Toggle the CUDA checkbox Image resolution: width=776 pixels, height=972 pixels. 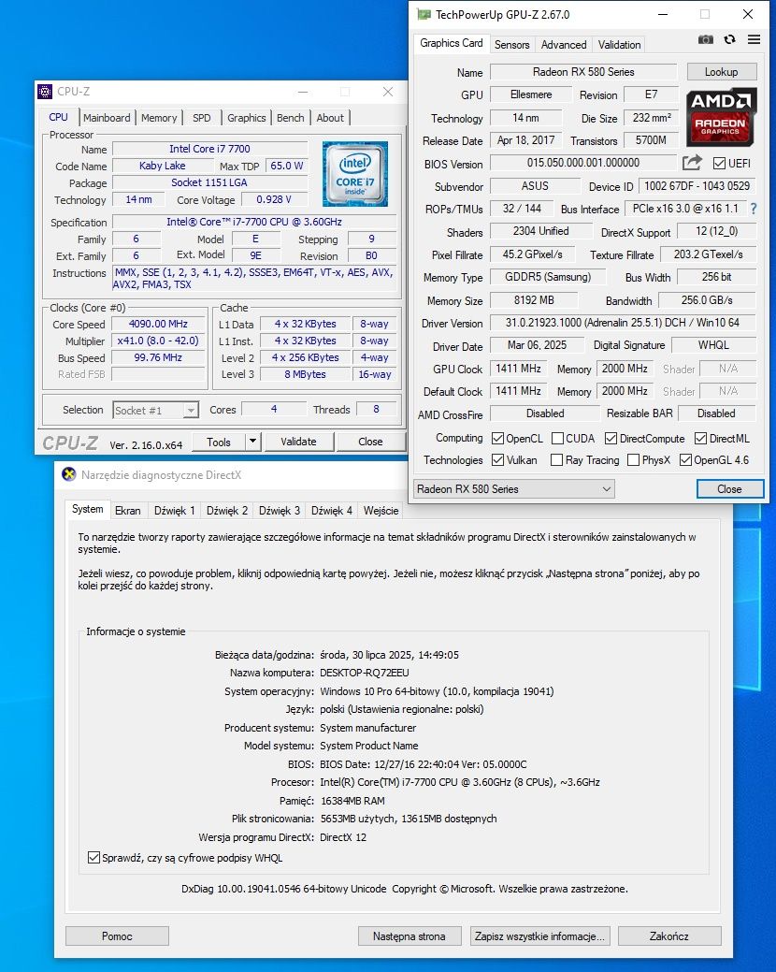(557, 438)
